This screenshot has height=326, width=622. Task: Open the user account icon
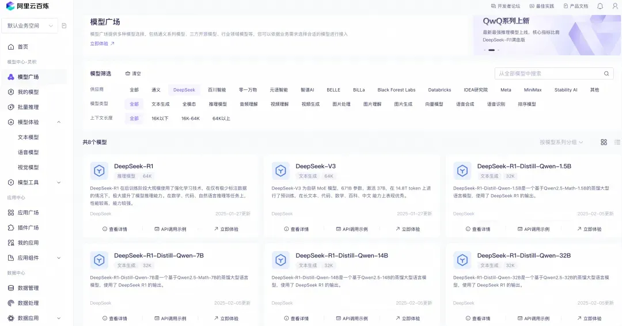pyautogui.click(x=615, y=6)
